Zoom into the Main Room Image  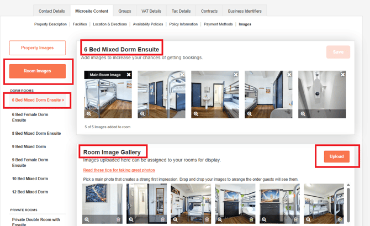tap(88, 114)
